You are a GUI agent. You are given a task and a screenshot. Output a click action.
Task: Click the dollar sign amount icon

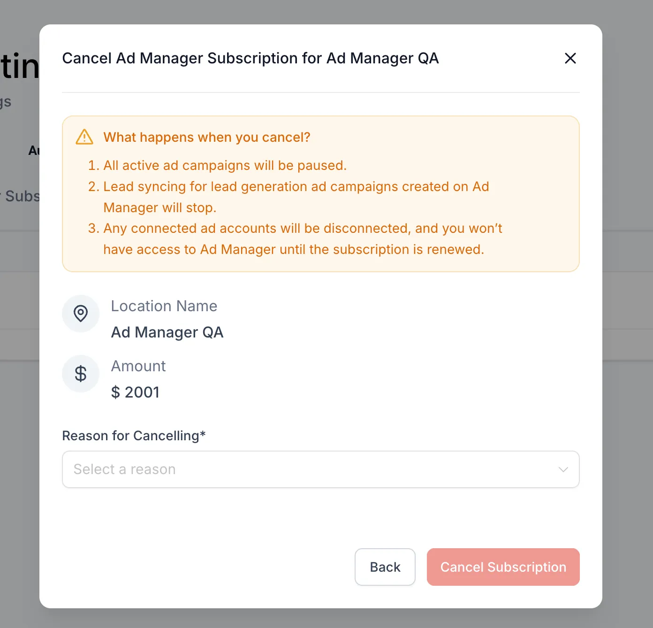pyautogui.click(x=81, y=374)
